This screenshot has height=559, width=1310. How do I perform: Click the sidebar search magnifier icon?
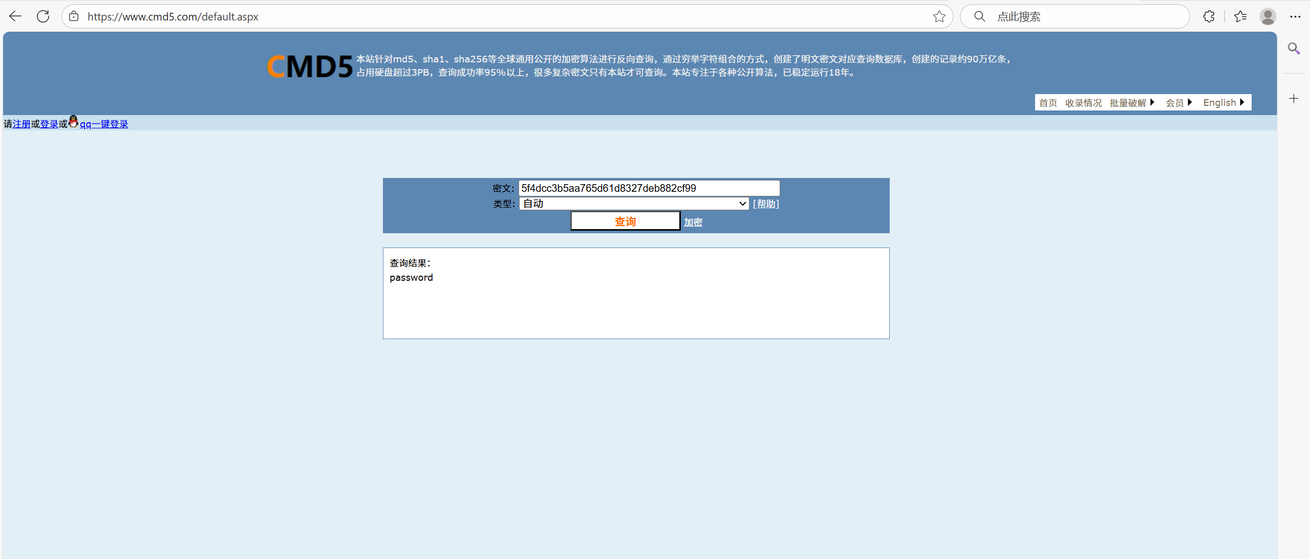click(x=1294, y=49)
